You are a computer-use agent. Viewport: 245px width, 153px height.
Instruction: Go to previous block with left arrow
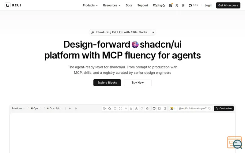[70, 108]
